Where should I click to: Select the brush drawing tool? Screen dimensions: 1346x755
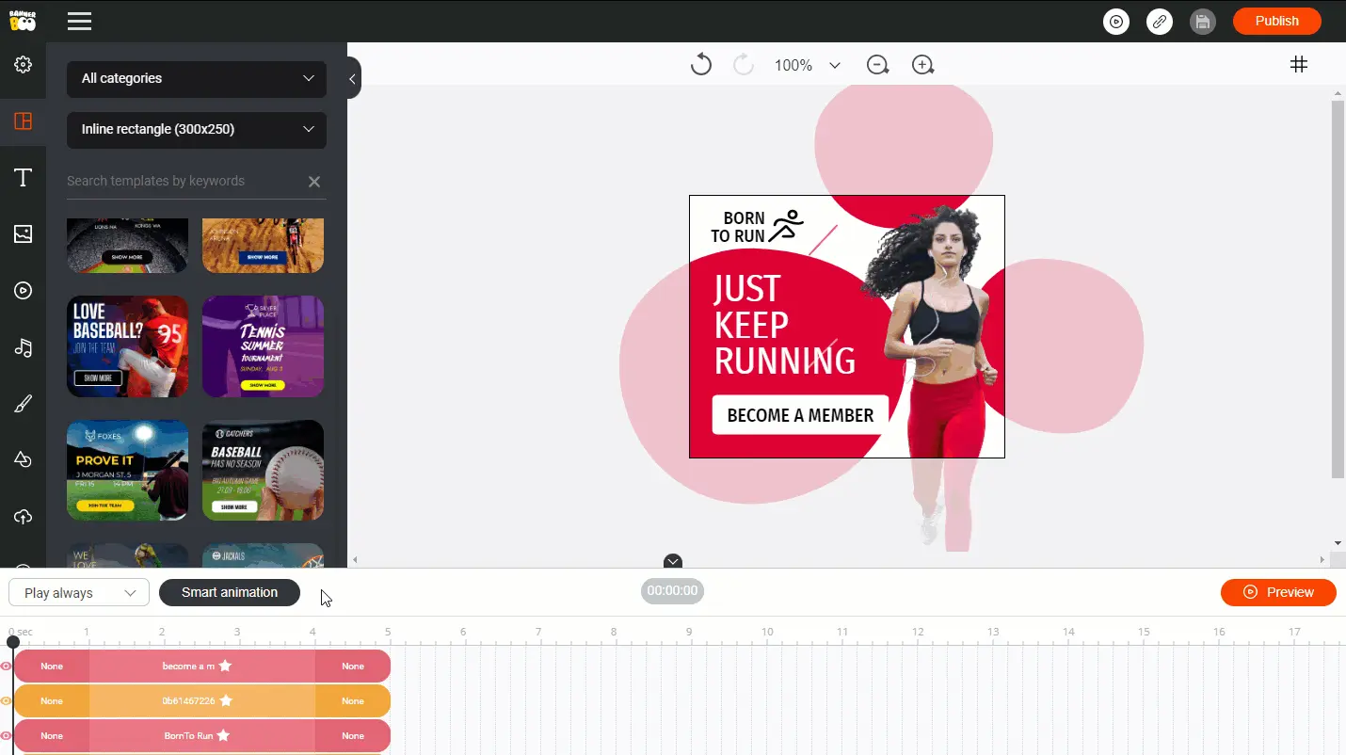[23, 404]
